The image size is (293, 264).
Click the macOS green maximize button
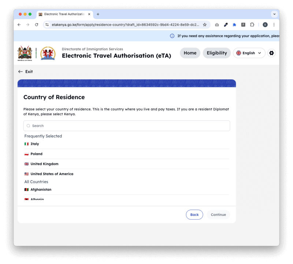pos(30,14)
